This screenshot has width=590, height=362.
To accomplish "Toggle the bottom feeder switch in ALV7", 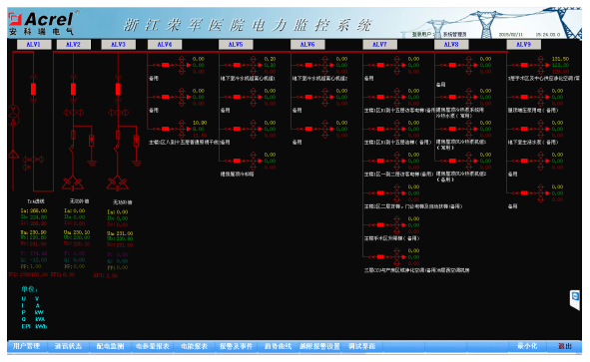I will pos(380,256).
